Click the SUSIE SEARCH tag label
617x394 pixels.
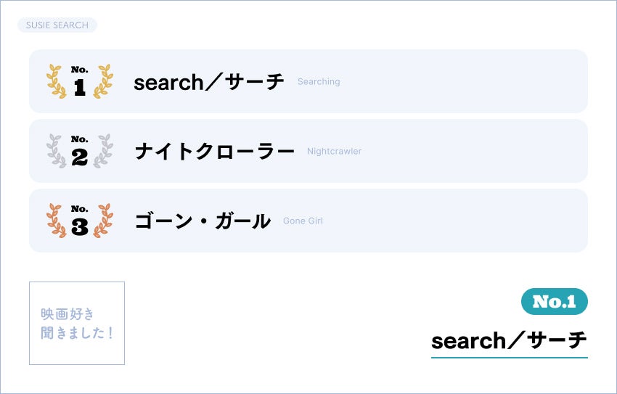[57, 25]
